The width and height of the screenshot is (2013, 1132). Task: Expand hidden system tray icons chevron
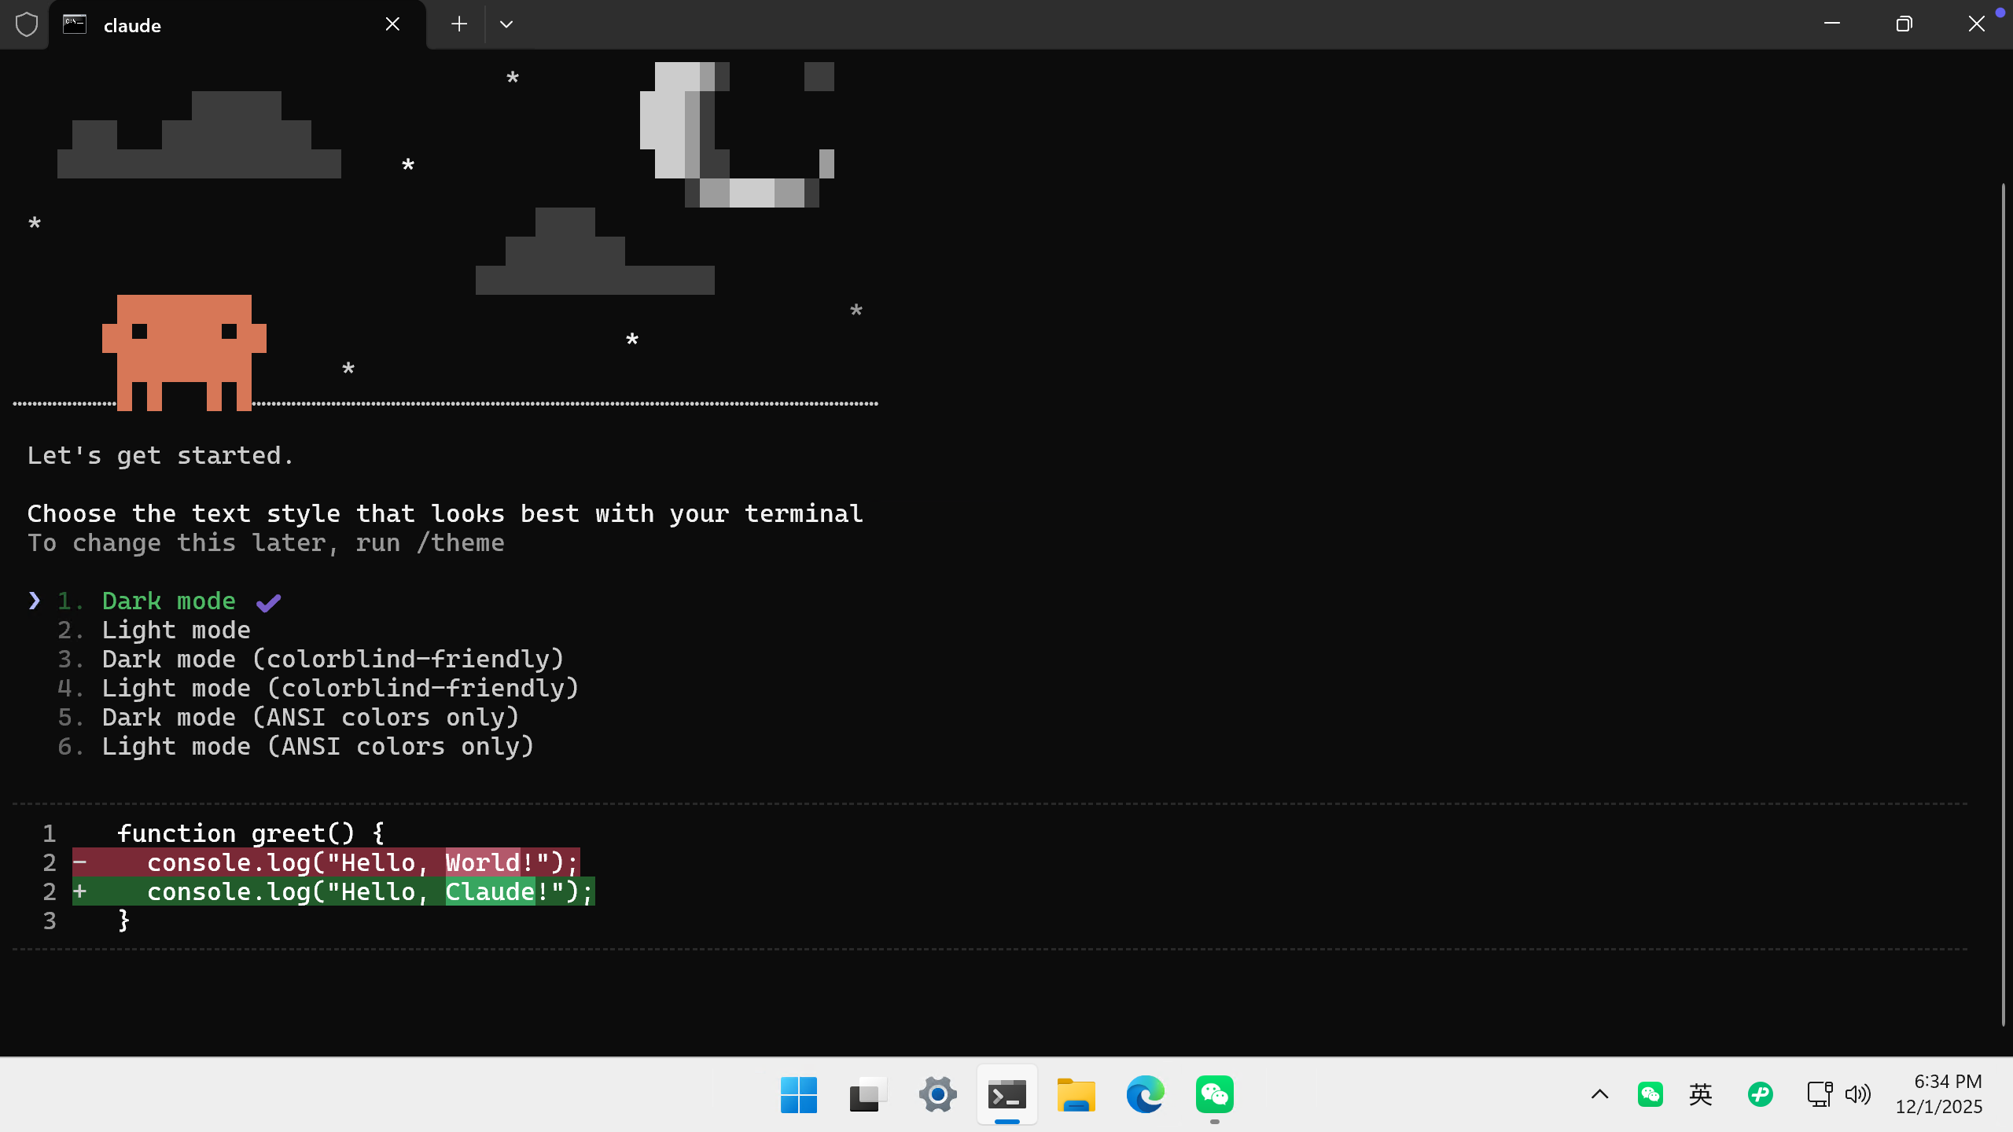tap(1599, 1094)
